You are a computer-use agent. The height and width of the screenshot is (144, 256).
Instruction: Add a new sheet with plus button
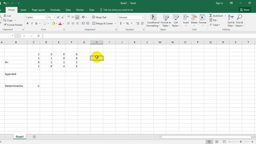point(34,137)
